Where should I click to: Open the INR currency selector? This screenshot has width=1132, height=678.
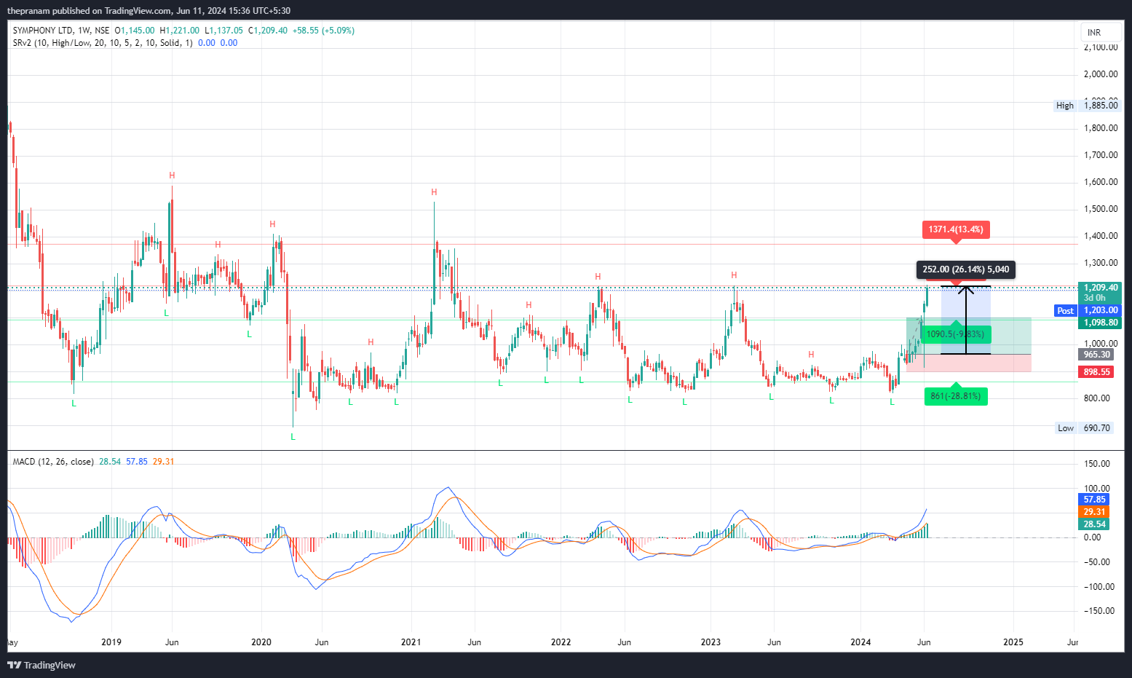1100,33
